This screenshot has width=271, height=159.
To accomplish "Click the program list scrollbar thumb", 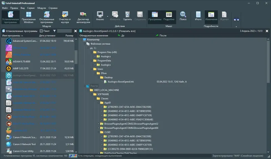I will tap(76, 57).
